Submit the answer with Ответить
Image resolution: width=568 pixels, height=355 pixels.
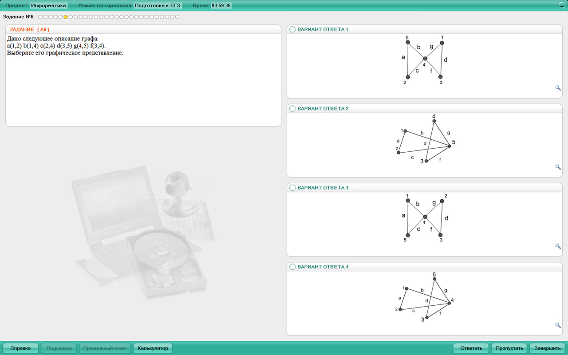471,348
